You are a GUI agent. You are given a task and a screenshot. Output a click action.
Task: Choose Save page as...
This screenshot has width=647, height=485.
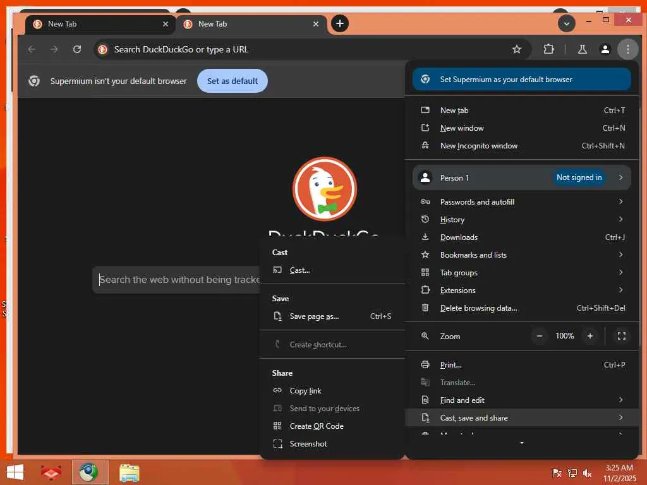pos(332,316)
